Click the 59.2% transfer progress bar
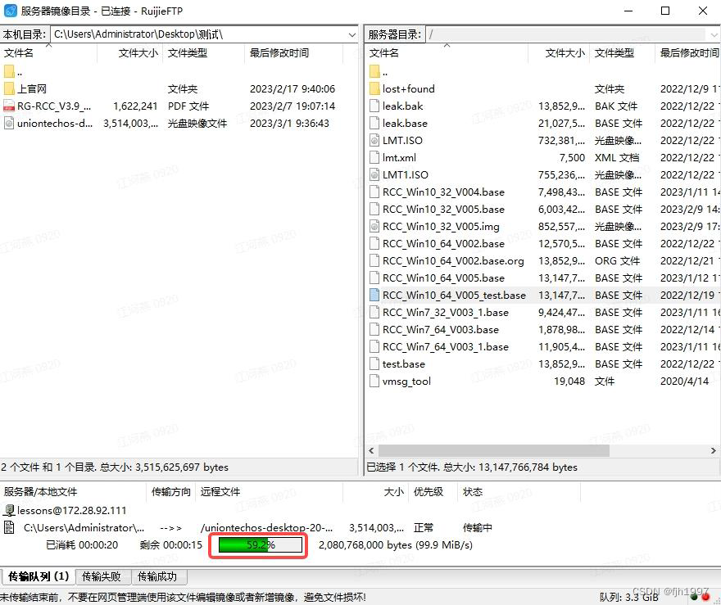The height and width of the screenshot is (605, 721). click(261, 544)
